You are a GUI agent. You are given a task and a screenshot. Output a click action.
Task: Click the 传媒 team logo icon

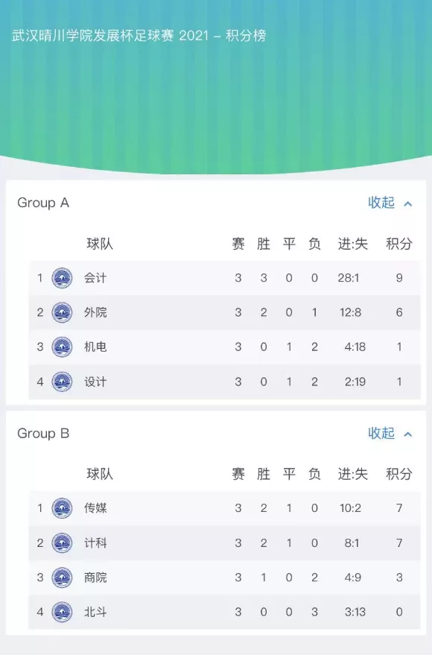(x=62, y=508)
